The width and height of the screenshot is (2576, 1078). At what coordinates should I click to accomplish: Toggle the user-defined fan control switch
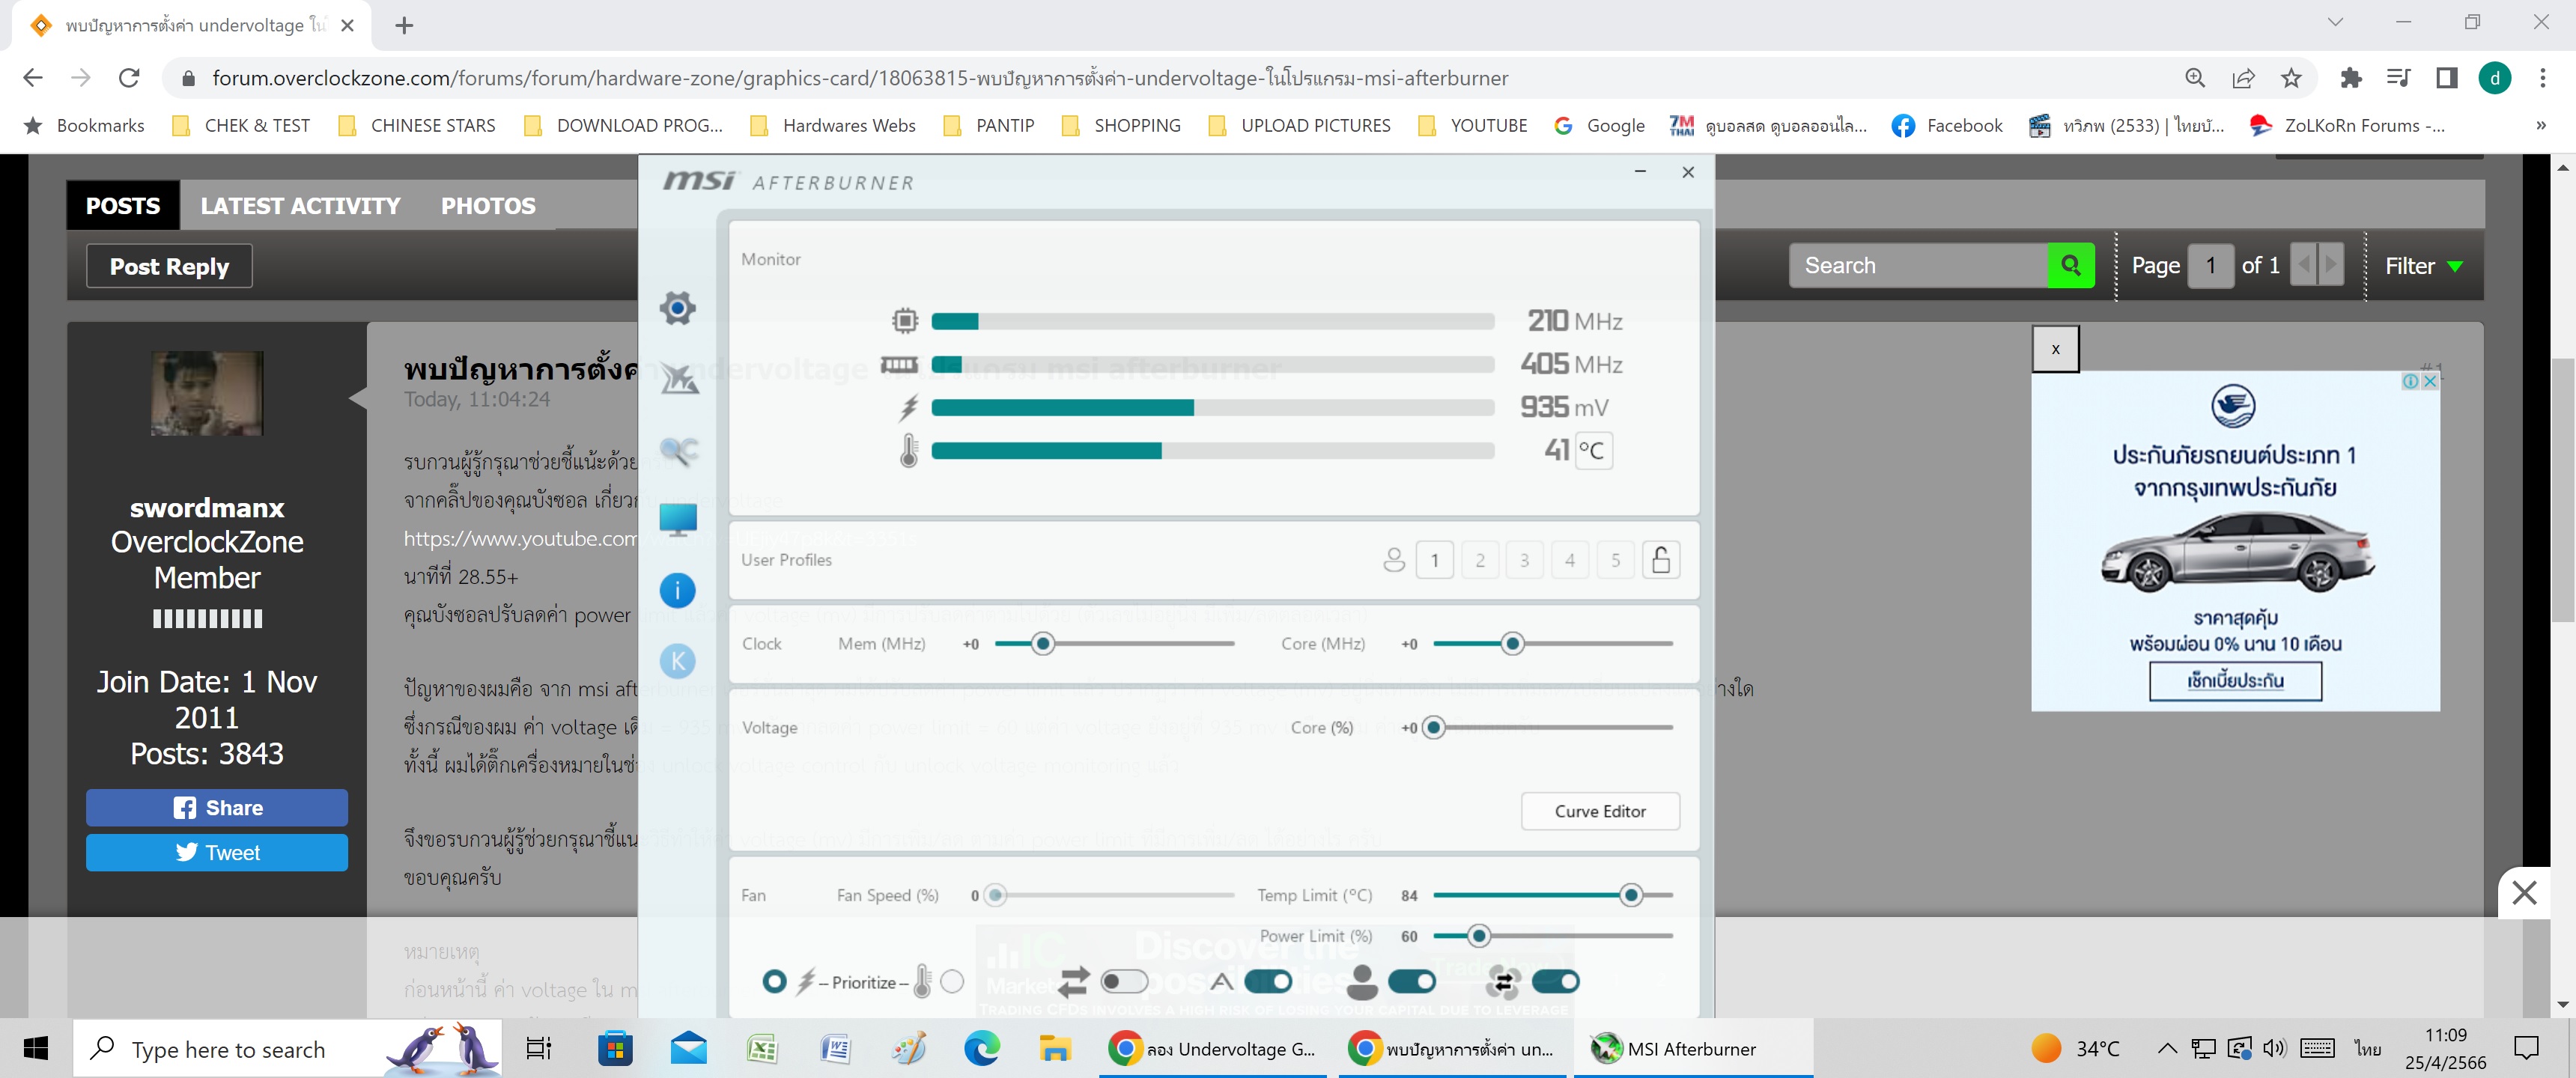(1411, 982)
